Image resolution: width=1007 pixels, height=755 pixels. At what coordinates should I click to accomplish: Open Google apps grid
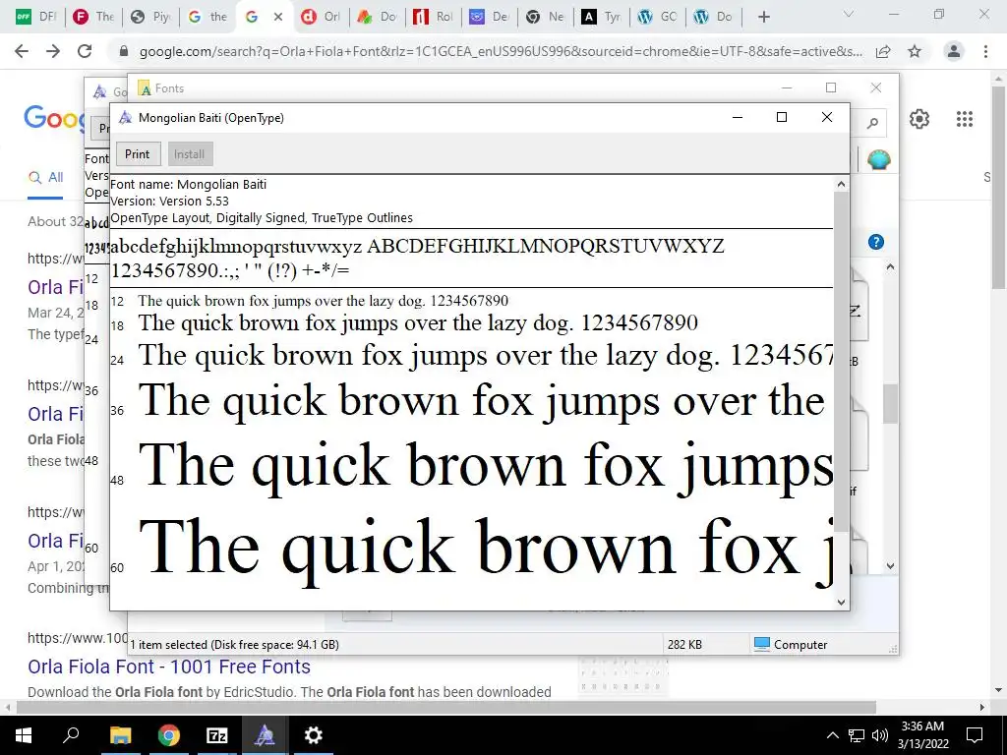(965, 119)
